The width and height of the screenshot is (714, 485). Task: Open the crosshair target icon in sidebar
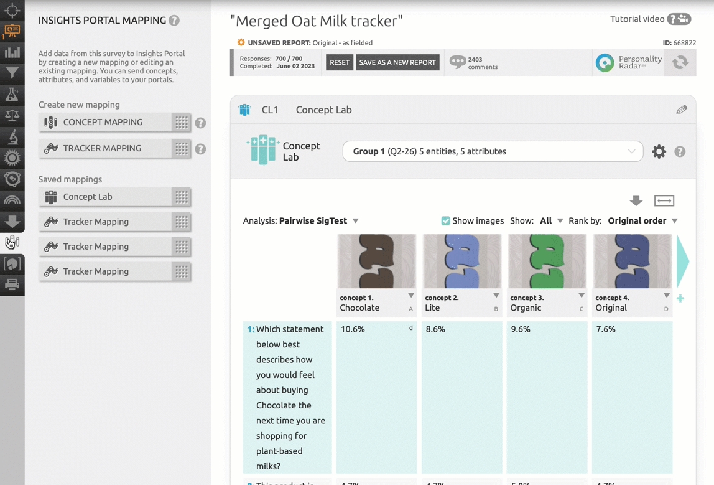pos(12,10)
